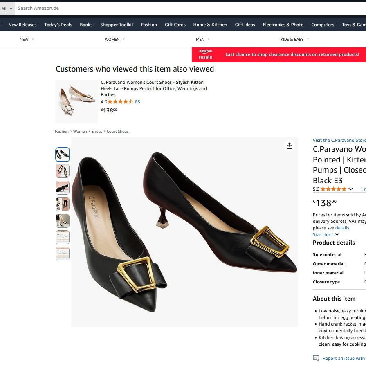Image resolution: width=366 pixels, height=366 pixels.
Task: Open the white court shoes recommended product image
Action: [76, 101]
